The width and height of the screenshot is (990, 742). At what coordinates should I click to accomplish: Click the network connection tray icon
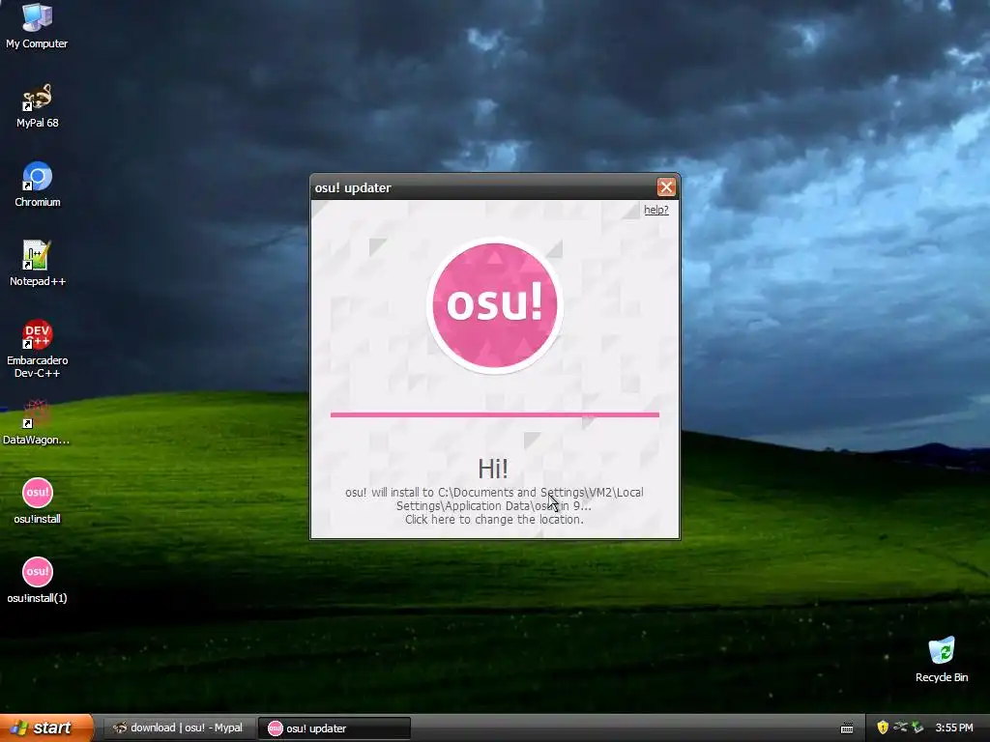pyautogui.click(x=900, y=728)
